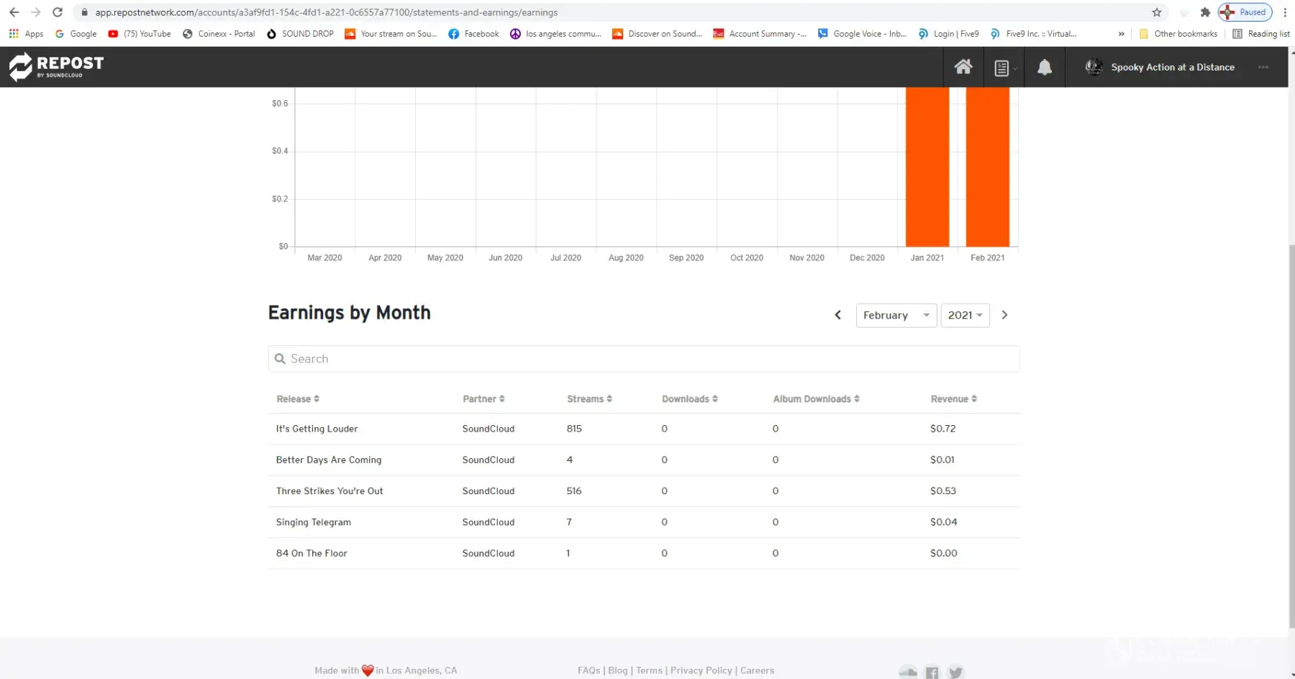Reload the page in the browser
The height and width of the screenshot is (679, 1295).
pyautogui.click(x=58, y=12)
